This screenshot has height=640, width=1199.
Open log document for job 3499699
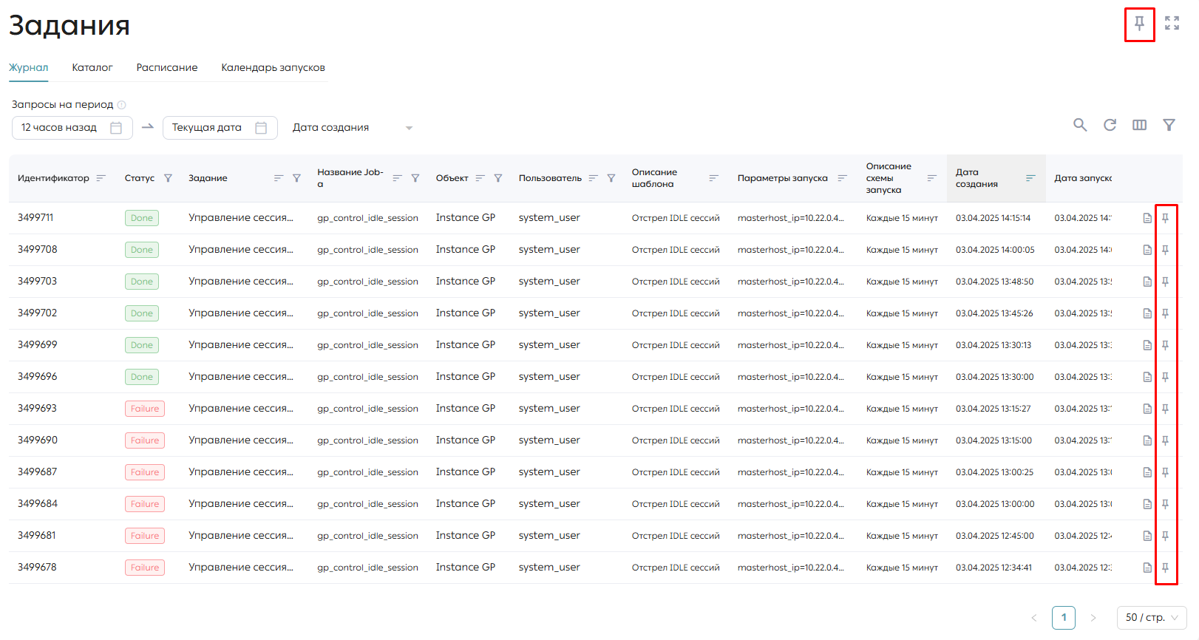[x=1147, y=345]
